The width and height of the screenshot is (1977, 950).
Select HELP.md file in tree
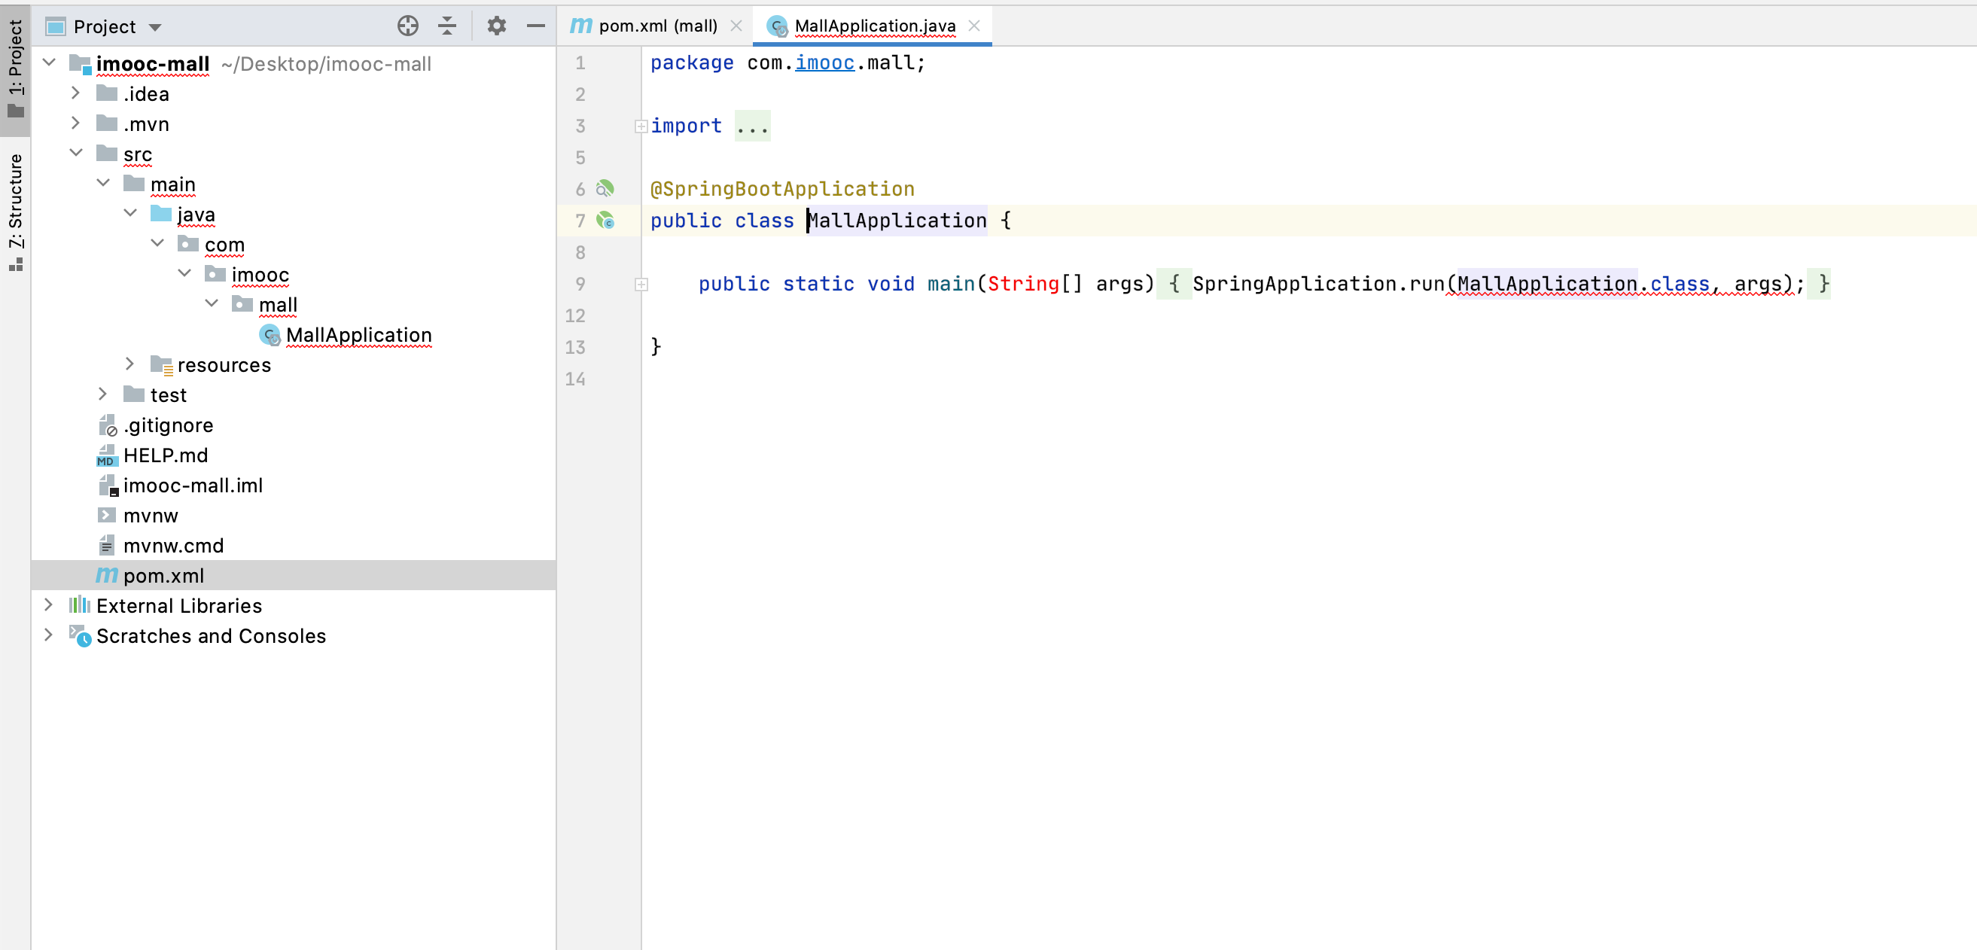point(166,455)
